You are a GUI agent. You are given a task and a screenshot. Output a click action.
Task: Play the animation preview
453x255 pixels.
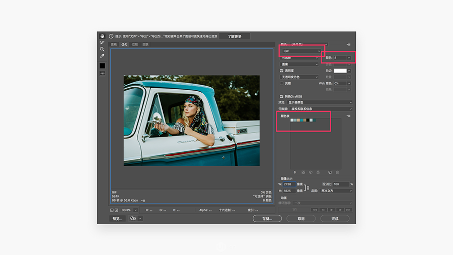click(x=332, y=210)
